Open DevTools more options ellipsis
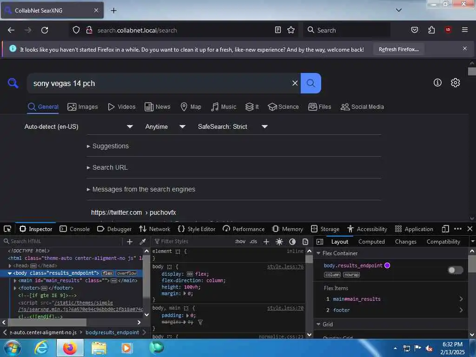The image size is (476, 357). [458, 229]
